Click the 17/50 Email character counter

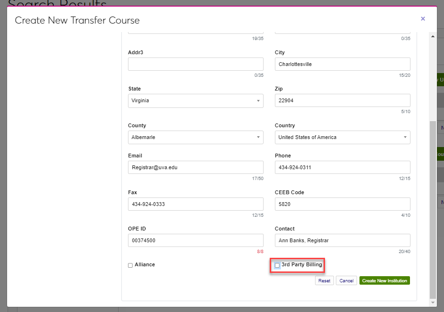coord(258,178)
